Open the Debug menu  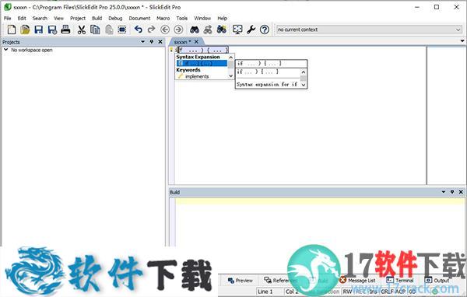pos(115,18)
